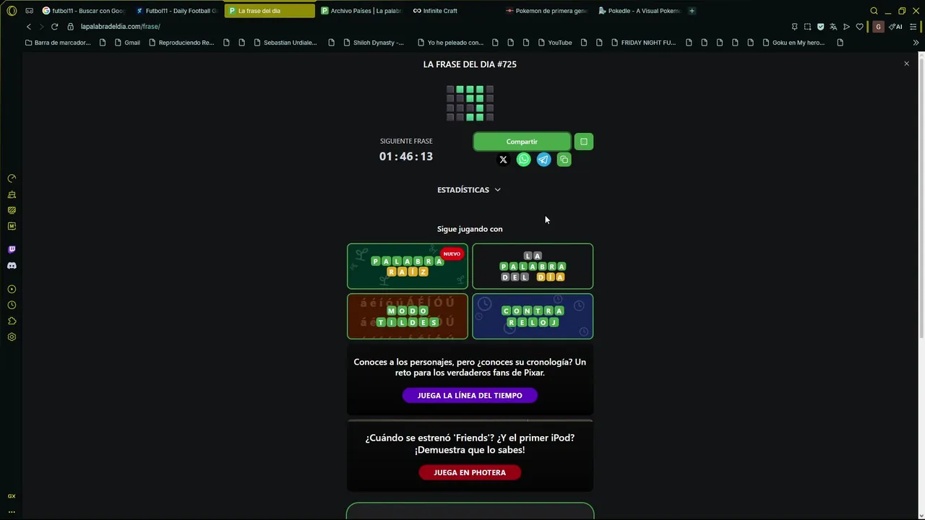Share the result via WhatsApp
The image size is (925, 520).
(x=524, y=160)
